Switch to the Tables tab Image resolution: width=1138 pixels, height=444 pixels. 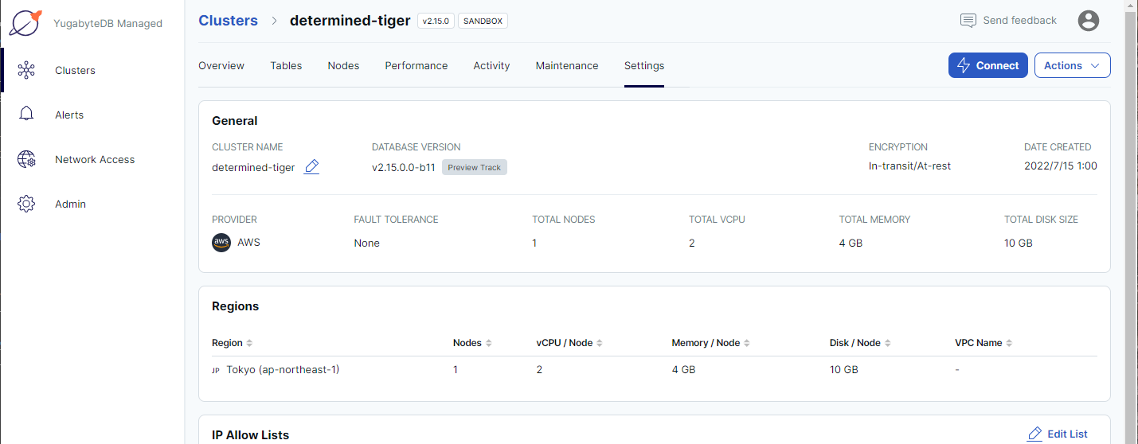click(286, 65)
